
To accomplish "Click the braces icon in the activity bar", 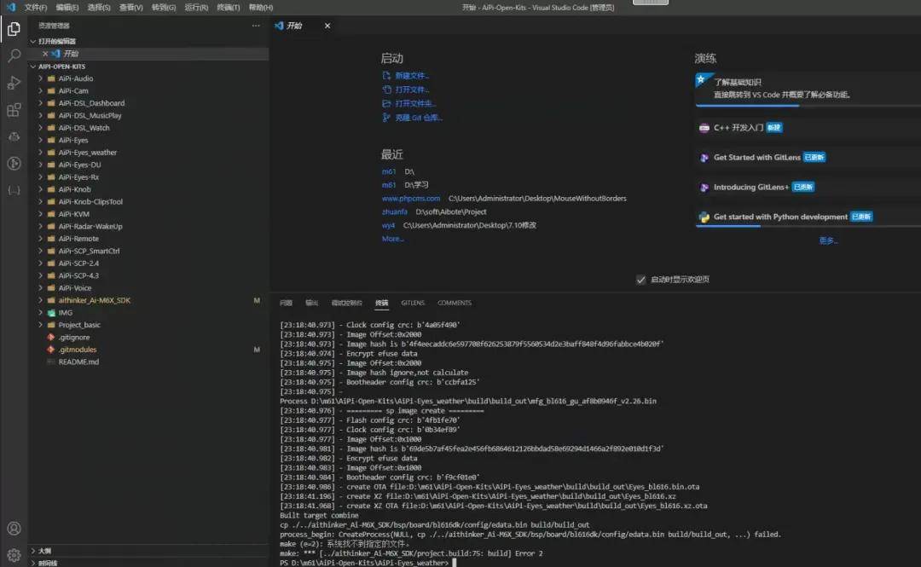I will [x=14, y=190].
